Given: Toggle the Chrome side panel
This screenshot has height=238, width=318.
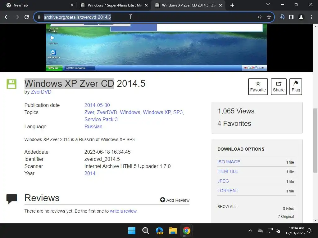Looking at the screenshot, I should coord(291,17).
